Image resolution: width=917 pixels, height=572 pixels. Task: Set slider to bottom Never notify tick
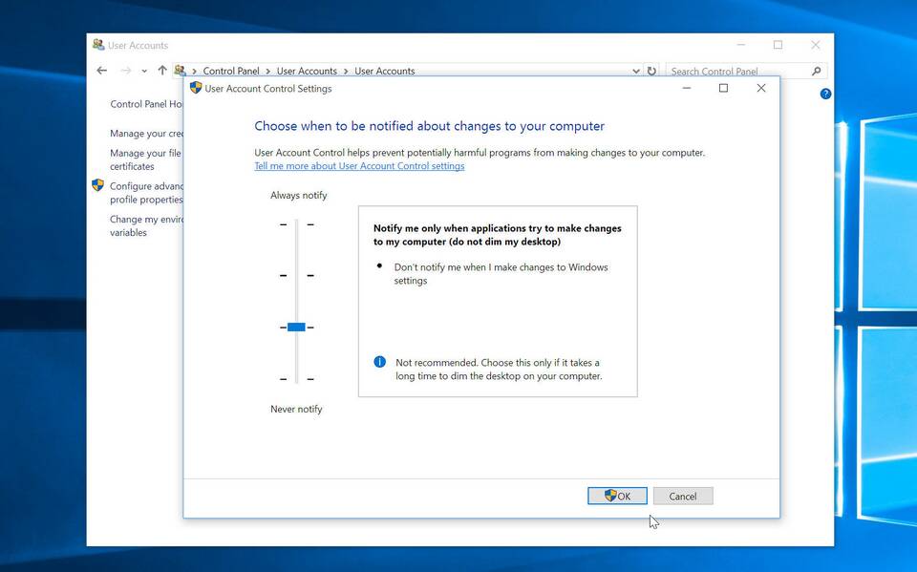pos(296,379)
